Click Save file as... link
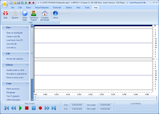 pyautogui.click(x=12, y=47)
